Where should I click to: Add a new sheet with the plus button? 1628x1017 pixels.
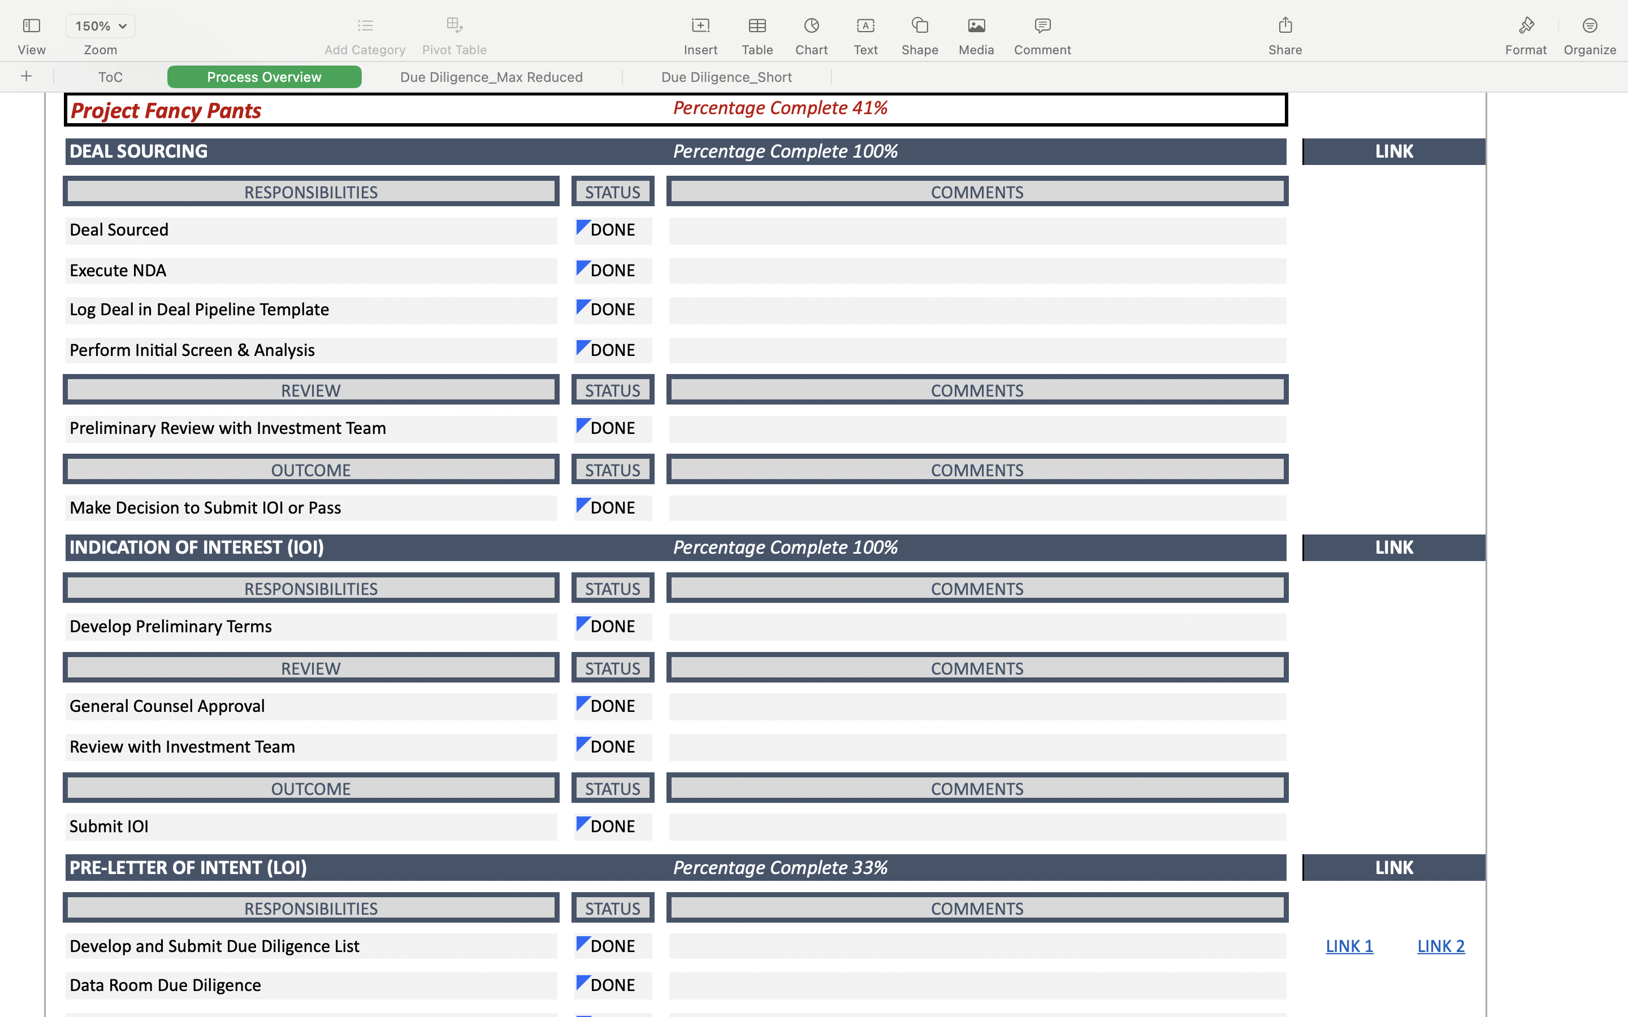click(26, 76)
